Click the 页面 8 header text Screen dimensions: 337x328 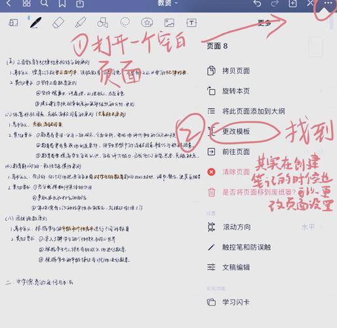point(217,46)
